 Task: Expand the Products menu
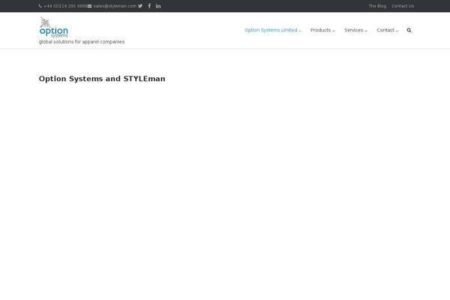pos(322,30)
